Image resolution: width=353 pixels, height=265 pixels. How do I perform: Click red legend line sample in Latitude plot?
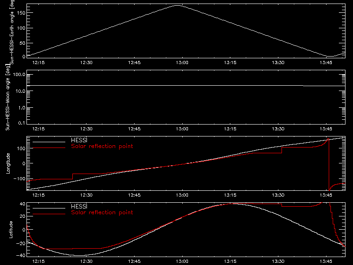(x=49, y=214)
